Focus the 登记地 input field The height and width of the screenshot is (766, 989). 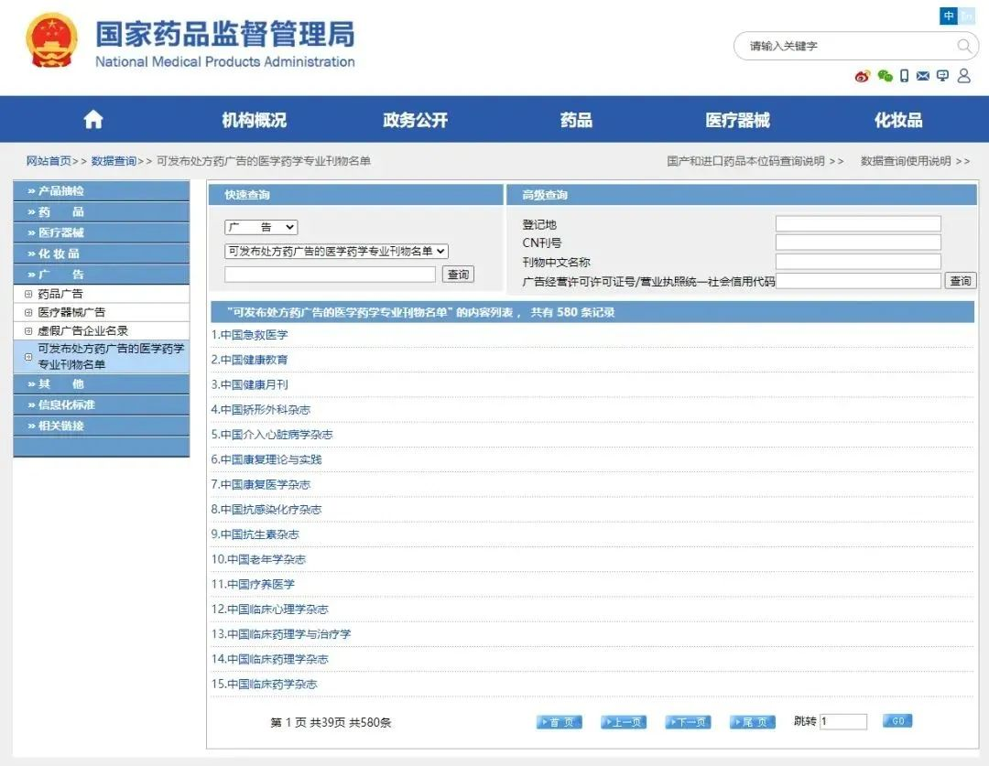click(858, 224)
